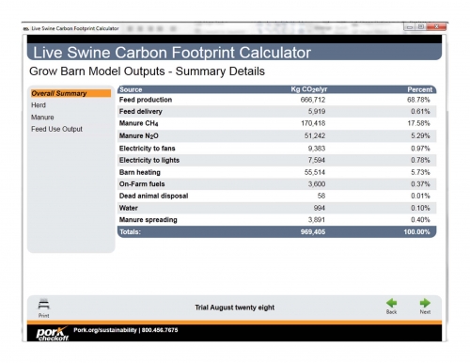The image size is (470, 363).
Task: Select the Manure spreading row label
Action: coord(148,220)
